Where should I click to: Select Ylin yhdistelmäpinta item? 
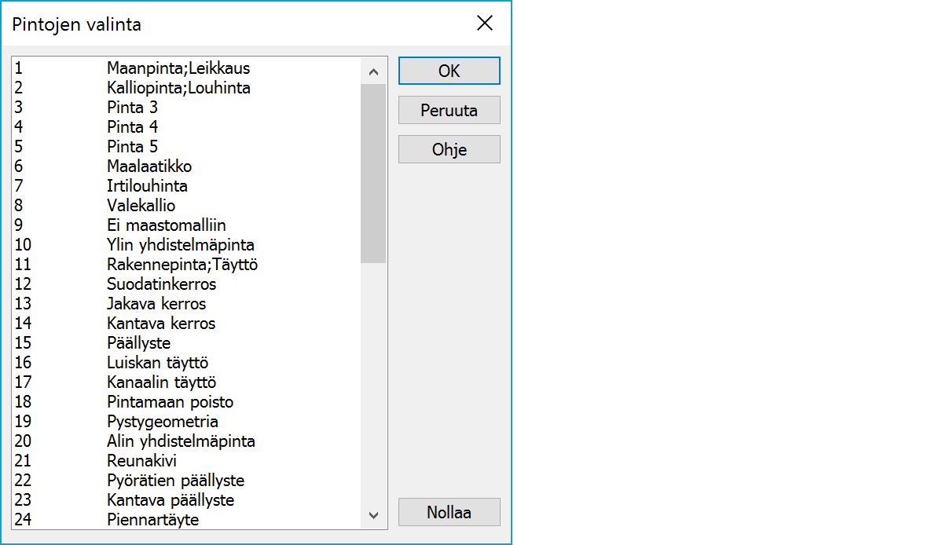click(181, 245)
